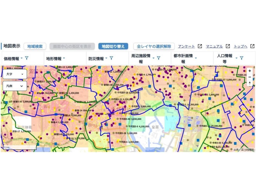The width and height of the screenshot is (256, 192).
Task: Expand the 凡例 legend panel
Action: (x=15, y=86)
